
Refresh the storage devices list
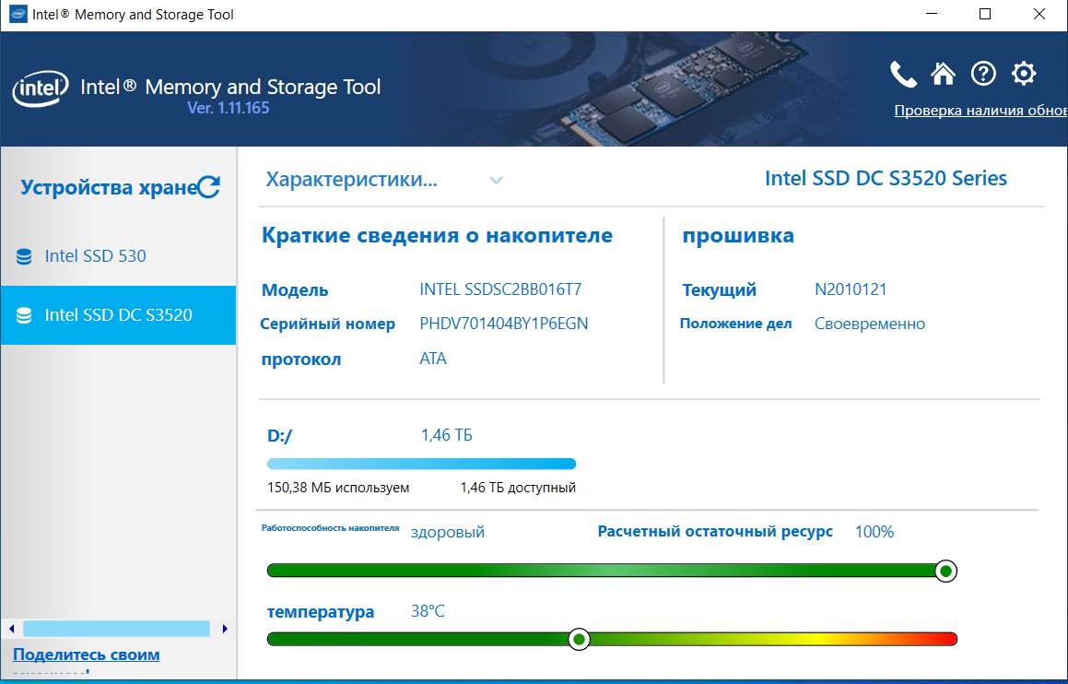(209, 187)
